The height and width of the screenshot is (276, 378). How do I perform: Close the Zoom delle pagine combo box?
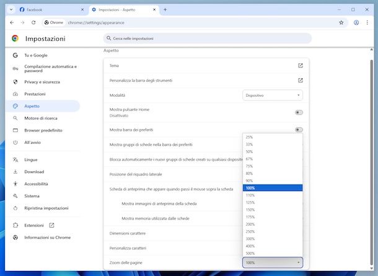point(273,262)
